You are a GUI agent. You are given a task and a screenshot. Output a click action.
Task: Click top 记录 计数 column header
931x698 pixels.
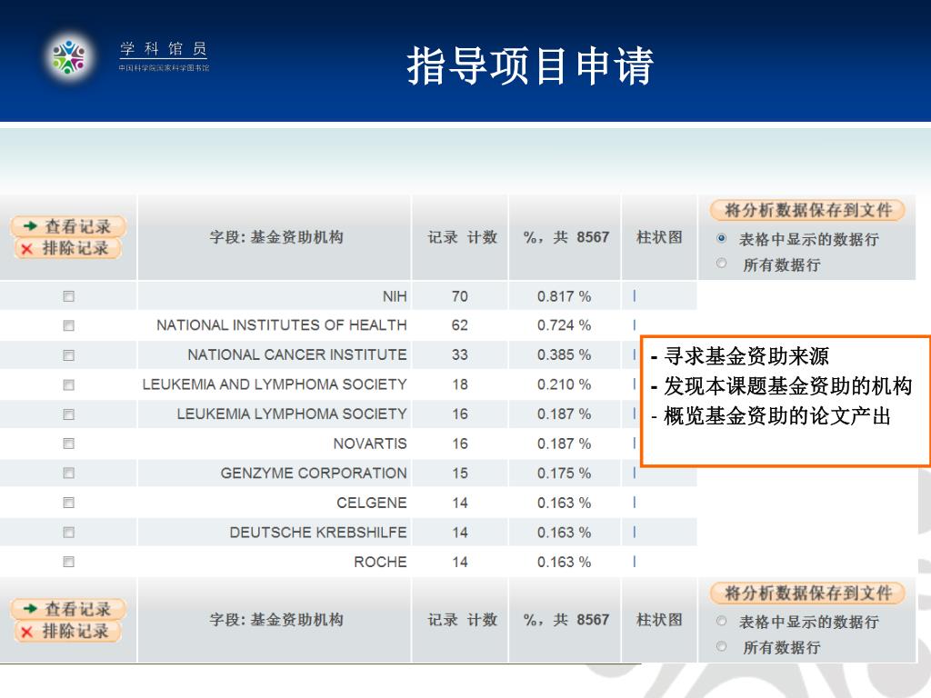pos(462,237)
